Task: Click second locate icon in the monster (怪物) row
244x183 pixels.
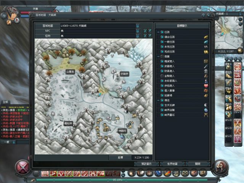Action: (x=150, y=36)
